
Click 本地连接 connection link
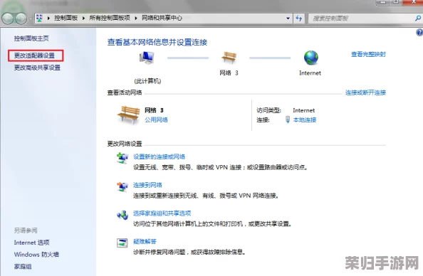305,120
